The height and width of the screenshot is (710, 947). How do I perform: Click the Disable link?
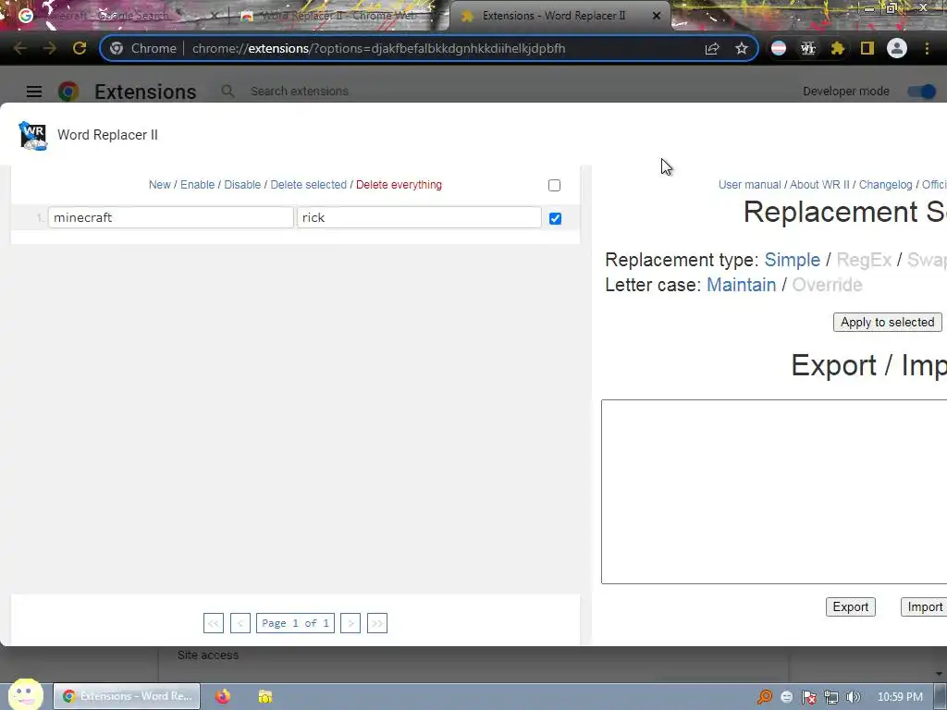coord(242,185)
